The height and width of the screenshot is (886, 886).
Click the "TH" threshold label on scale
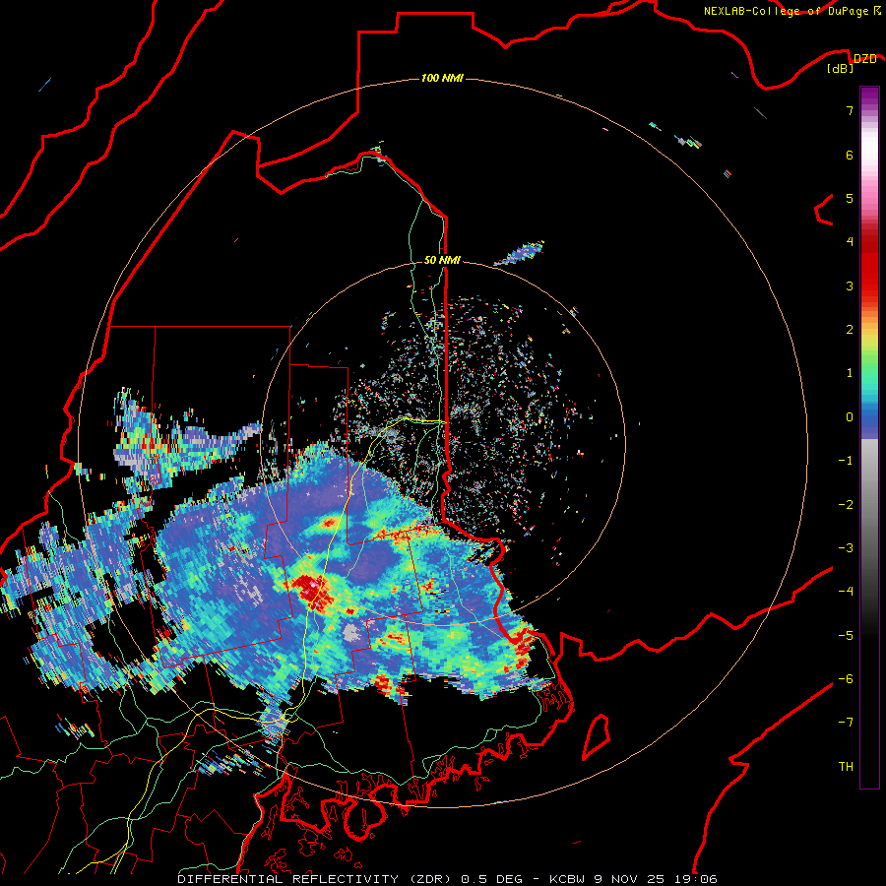(x=846, y=767)
